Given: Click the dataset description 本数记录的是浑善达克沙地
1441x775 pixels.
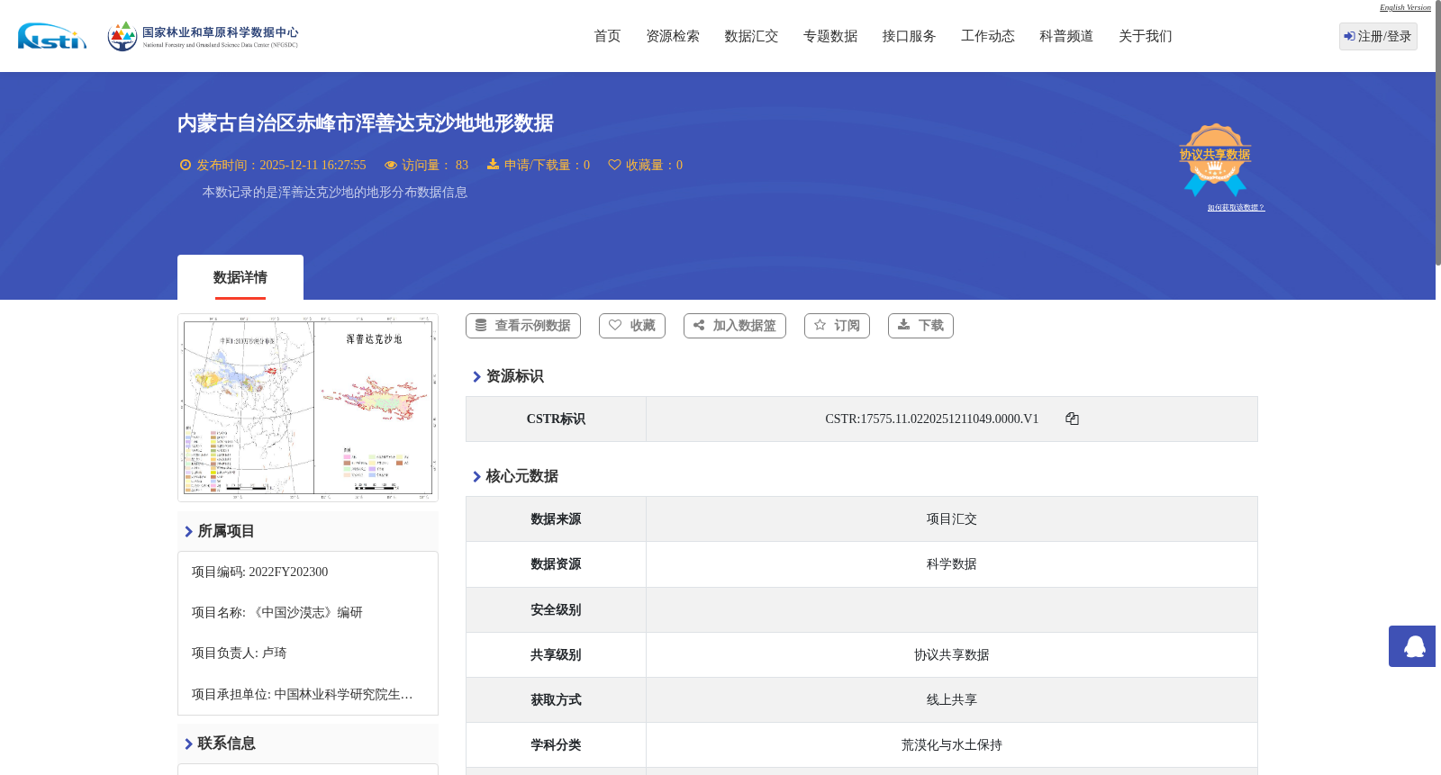Looking at the screenshot, I should (334, 192).
